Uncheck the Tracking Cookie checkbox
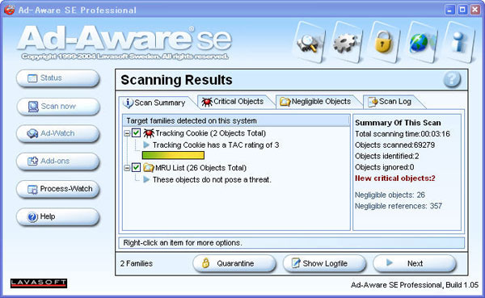 (x=136, y=133)
